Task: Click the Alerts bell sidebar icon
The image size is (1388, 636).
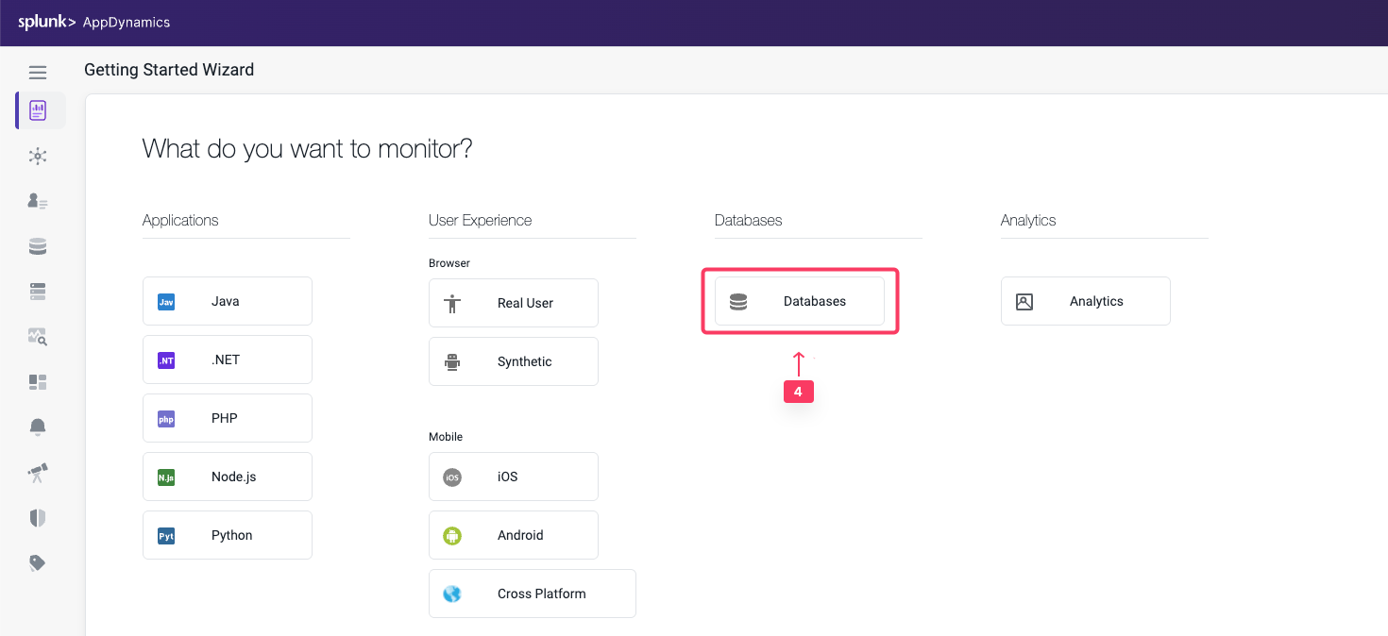Action: tap(38, 427)
